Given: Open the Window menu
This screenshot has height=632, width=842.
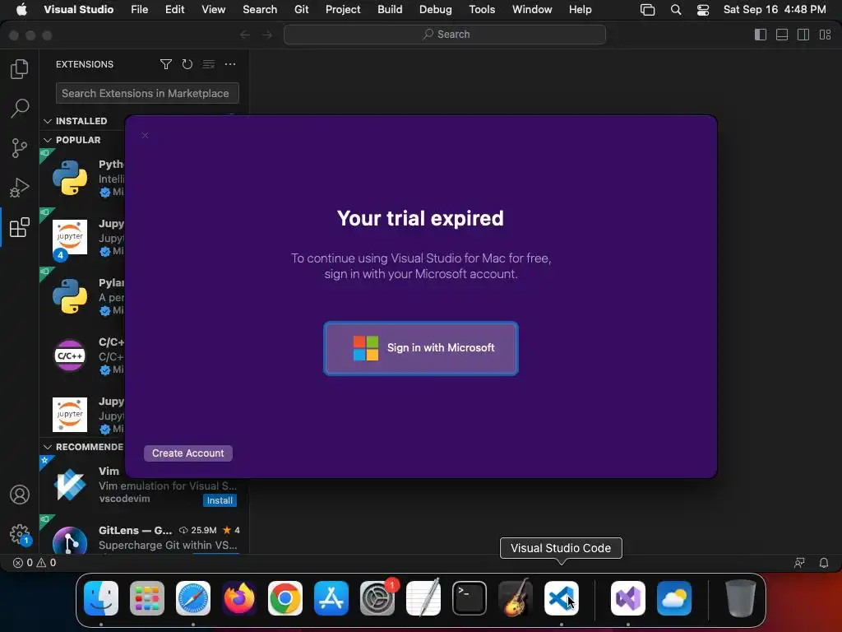Looking at the screenshot, I should [x=532, y=9].
